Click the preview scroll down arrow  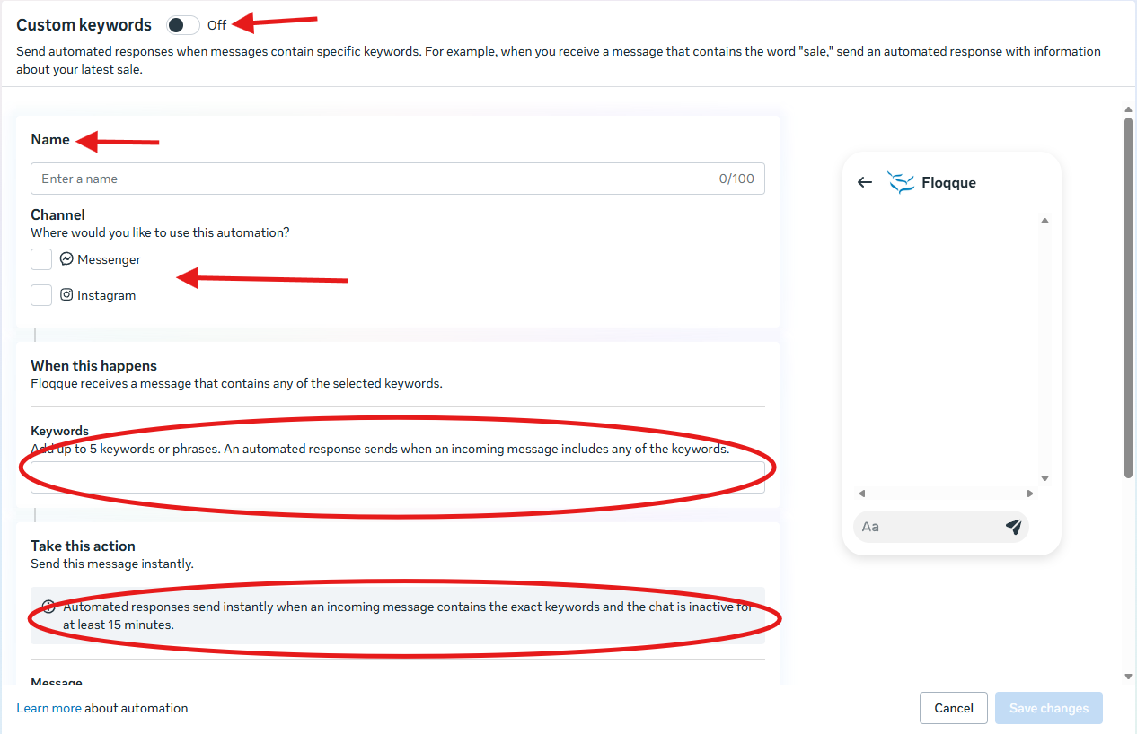click(1044, 478)
